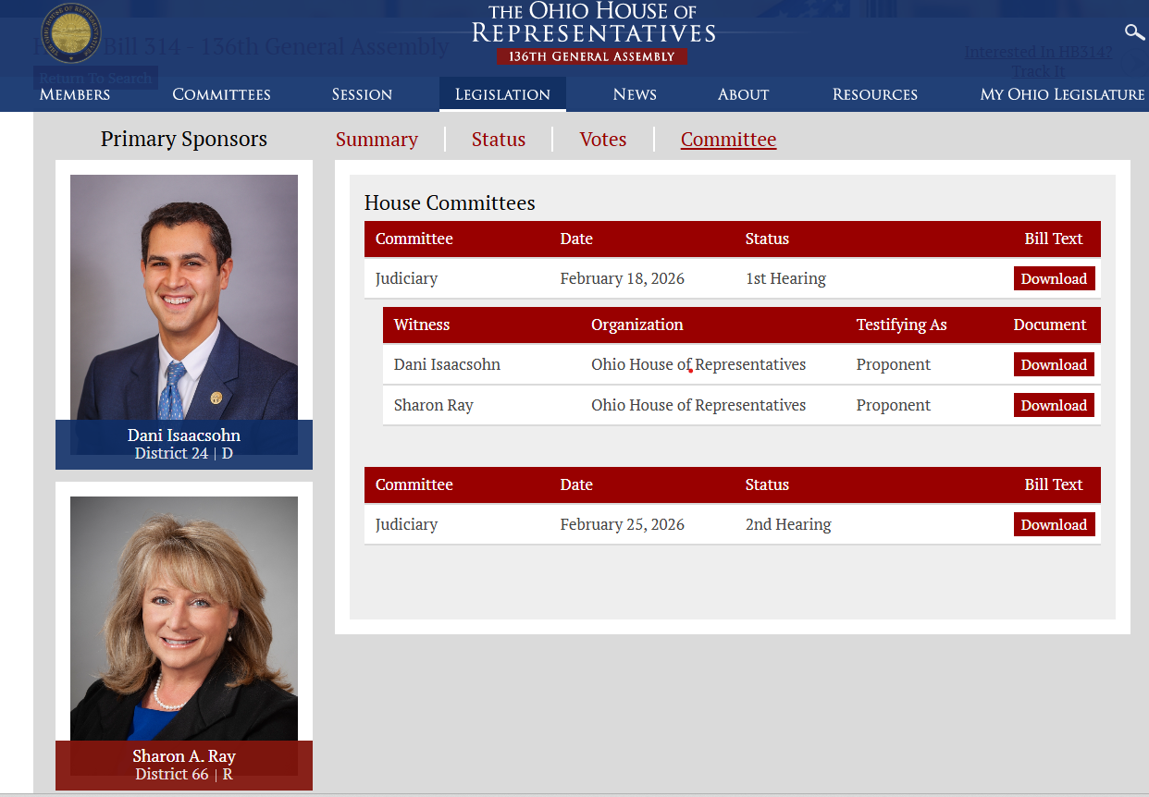Click Proponent in Dani Isaacsohn's row
Screen dimensions: 1149x797
pos(894,364)
